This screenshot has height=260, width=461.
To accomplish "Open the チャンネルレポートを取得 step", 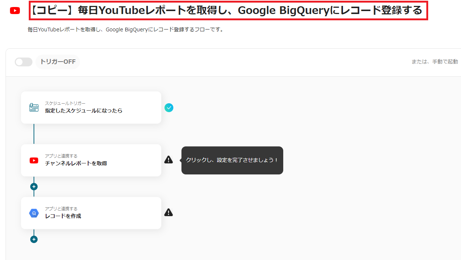I will click(x=91, y=160).
